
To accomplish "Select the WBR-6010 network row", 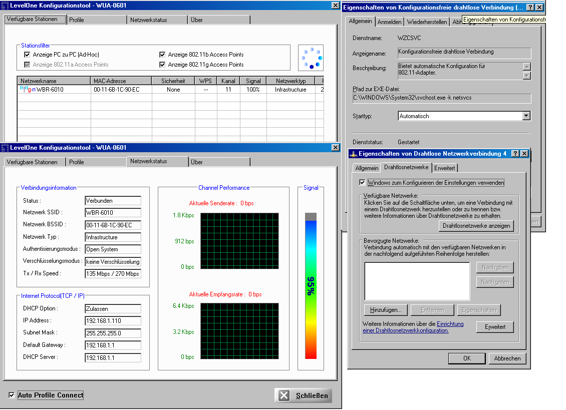I will point(170,90).
